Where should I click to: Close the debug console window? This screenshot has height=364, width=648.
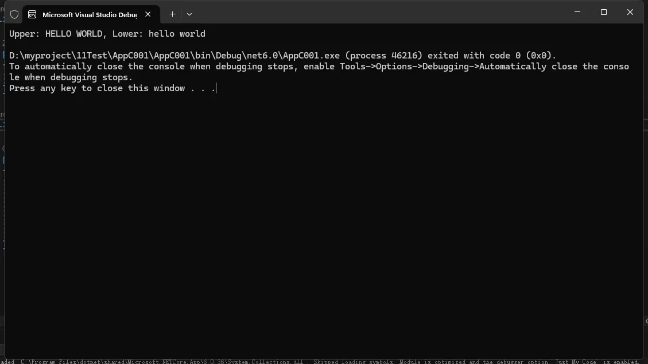tap(630, 12)
